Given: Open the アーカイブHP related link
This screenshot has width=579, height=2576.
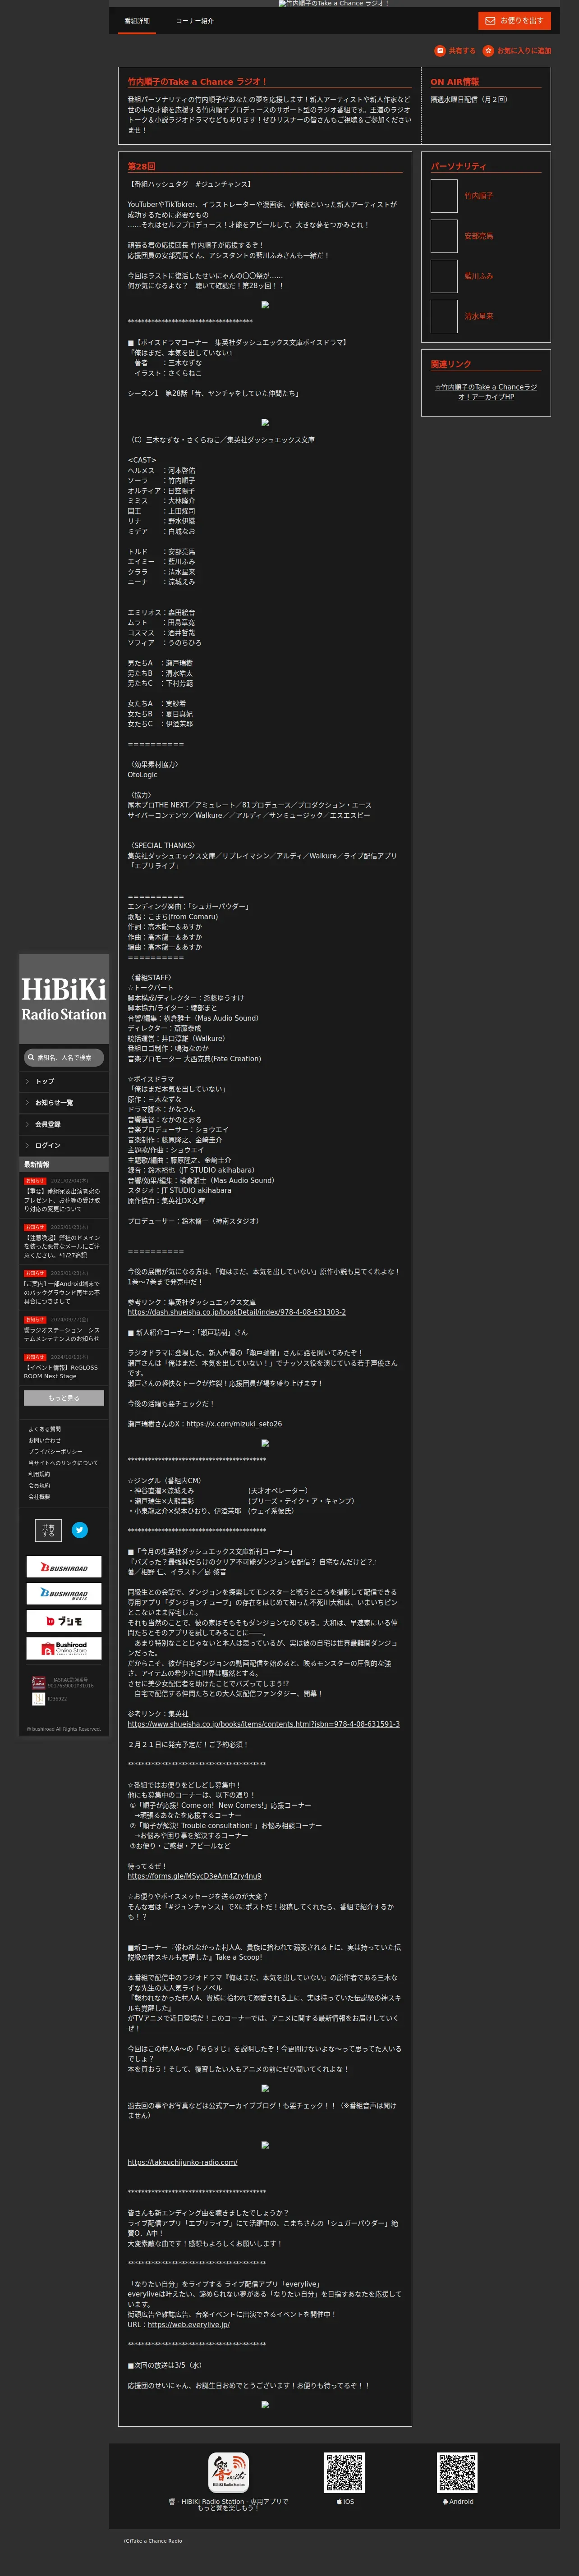Looking at the screenshot, I should tap(486, 392).
